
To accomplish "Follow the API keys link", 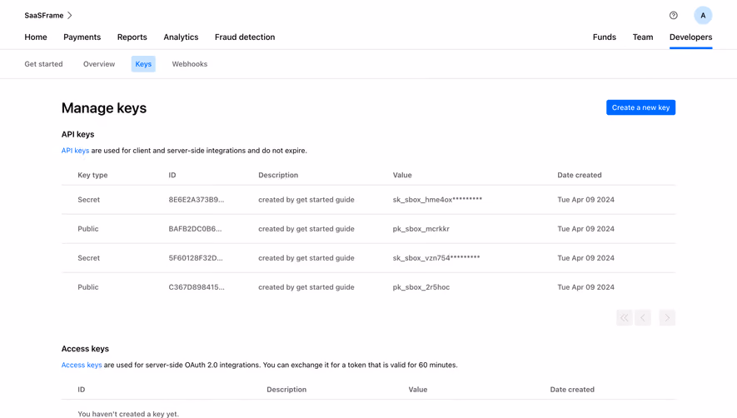I will pos(75,151).
